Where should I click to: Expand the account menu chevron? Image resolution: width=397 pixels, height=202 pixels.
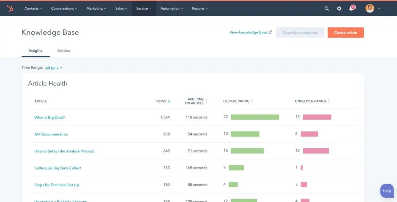pyautogui.click(x=379, y=9)
